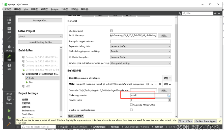Open the Analyze menu
Screen dimensions: 224x132
point(54,9)
